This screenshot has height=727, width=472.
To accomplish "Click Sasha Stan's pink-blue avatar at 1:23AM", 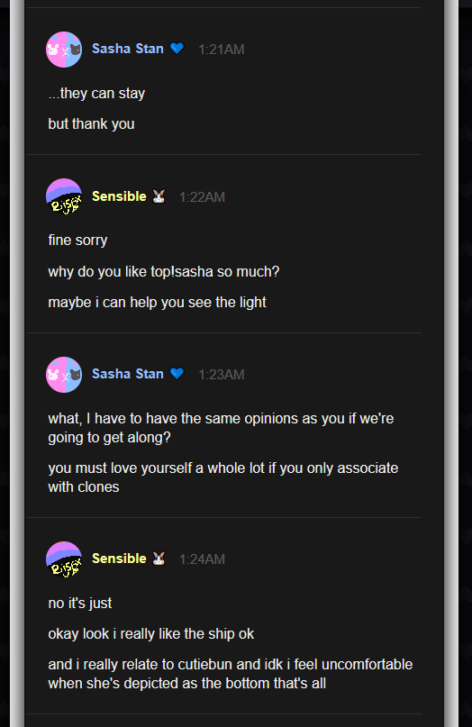I will pos(64,375).
